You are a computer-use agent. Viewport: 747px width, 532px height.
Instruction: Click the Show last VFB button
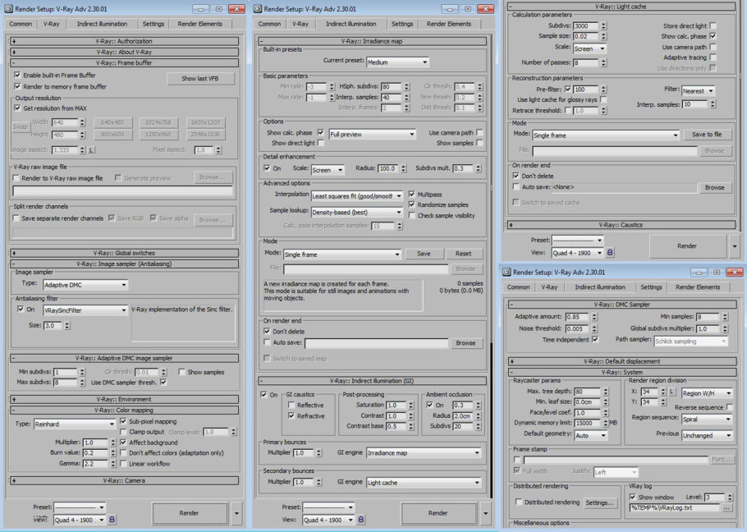point(200,79)
